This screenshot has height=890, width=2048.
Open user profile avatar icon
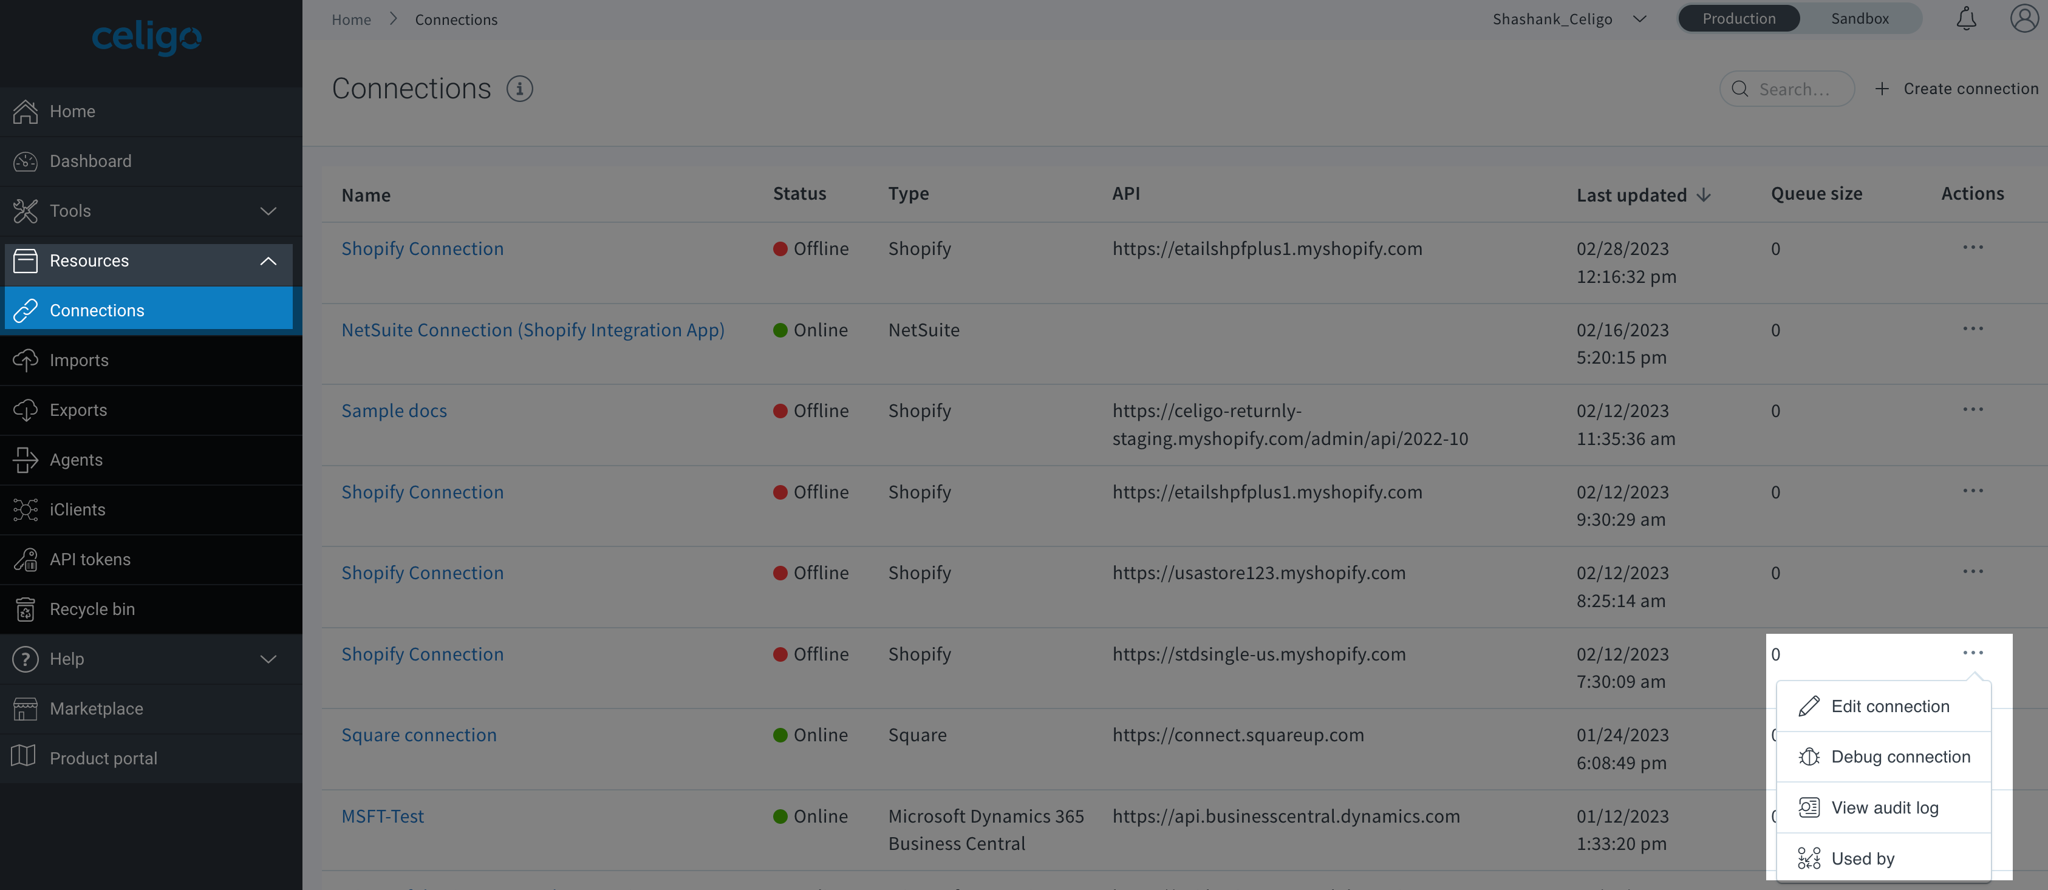pos(2024,18)
